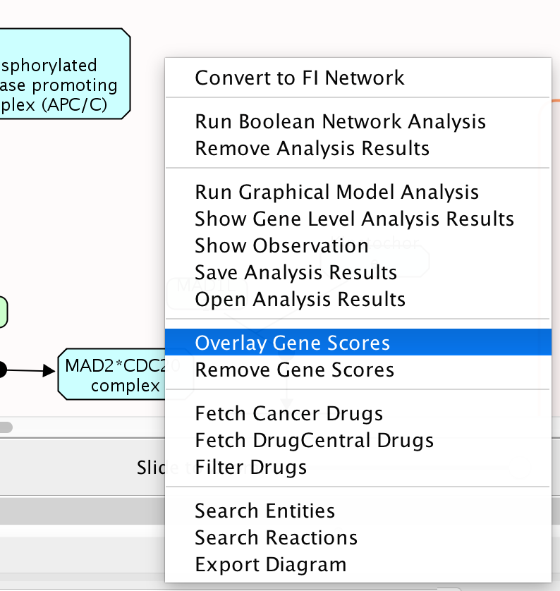
Task: Click Overlay Gene Scores
Action: (x=292, y=343)
